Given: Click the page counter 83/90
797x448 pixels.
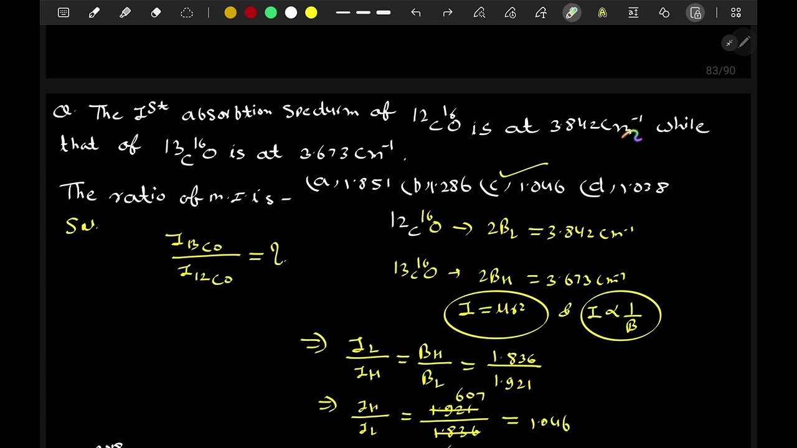Looking at the screenshot, I should point(720,70).
